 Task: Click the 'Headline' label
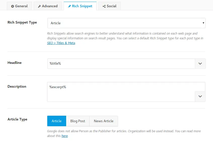coord(15,63)
